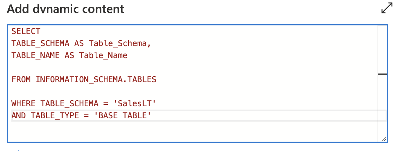Expand the dynamic content editor to full screen
401x151 pixels.
[387, 8]
